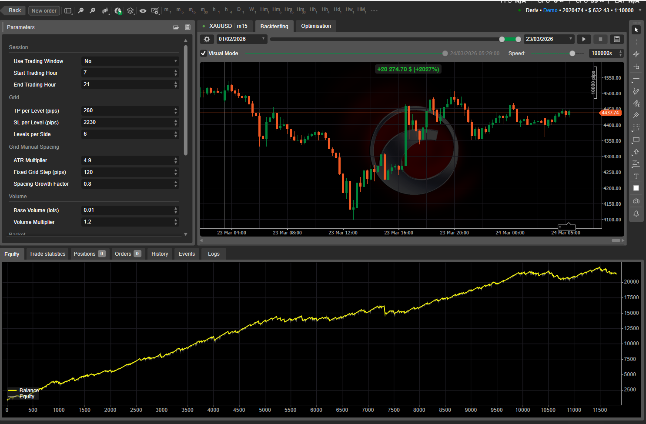This screenshot has height=424, width=646.
Task: Open the chart type candlestick icon
Action: [105, 10]
